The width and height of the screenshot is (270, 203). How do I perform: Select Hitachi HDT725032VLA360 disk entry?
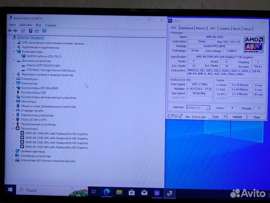[x=43, y=65]
